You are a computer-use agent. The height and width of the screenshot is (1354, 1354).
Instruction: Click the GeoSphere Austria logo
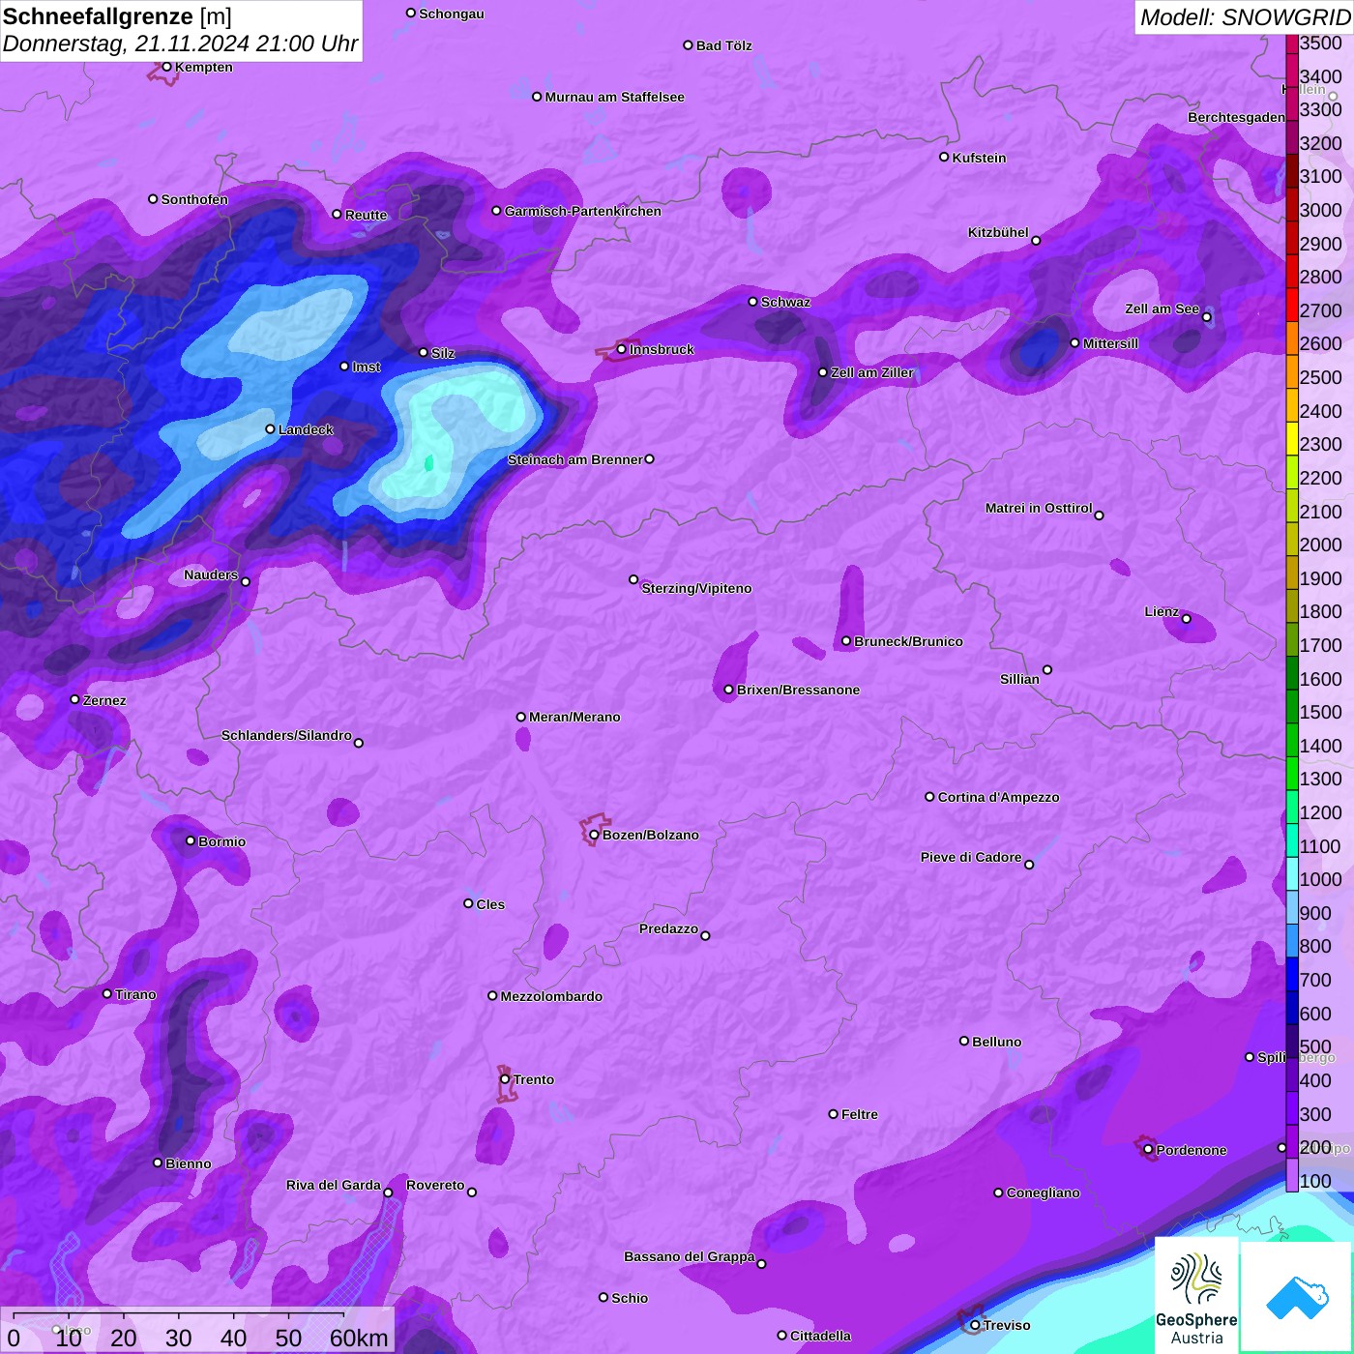1196,1295
